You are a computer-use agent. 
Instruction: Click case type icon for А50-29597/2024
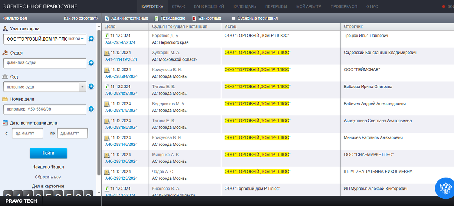pyautogui.click(x=107, y=36)
